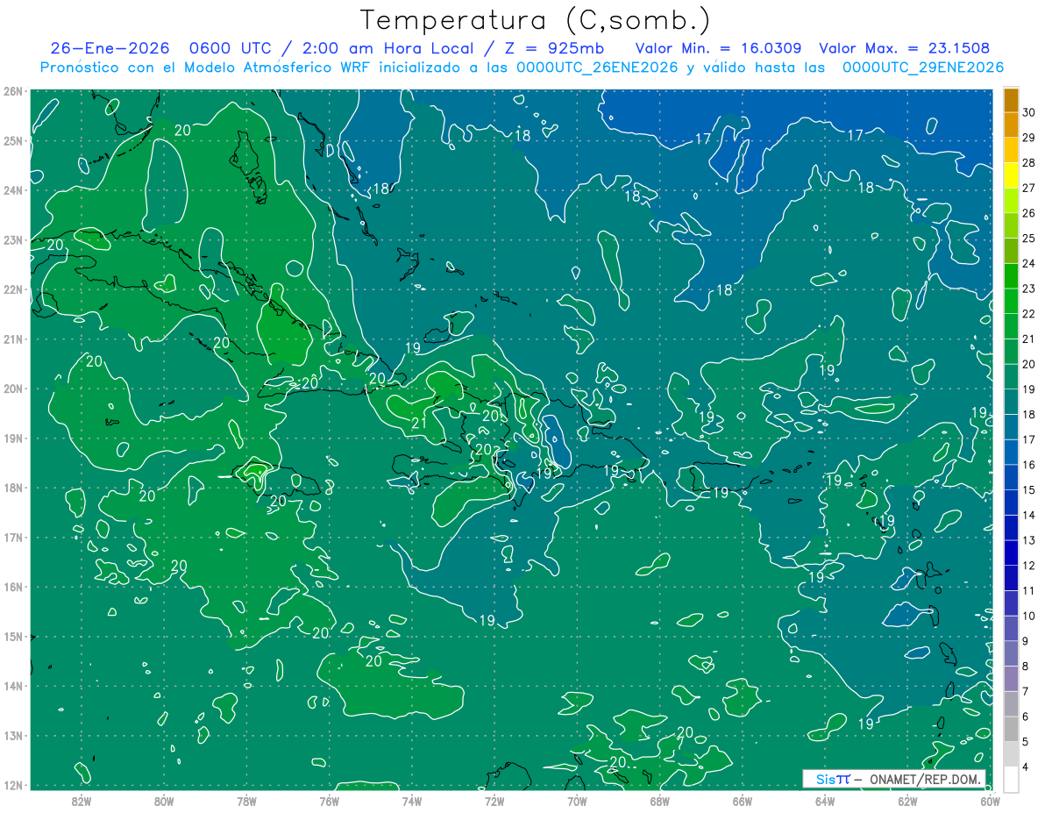Click the 23N latitude axis label
Screen dimensions: 1052x813
click(13, 239)
